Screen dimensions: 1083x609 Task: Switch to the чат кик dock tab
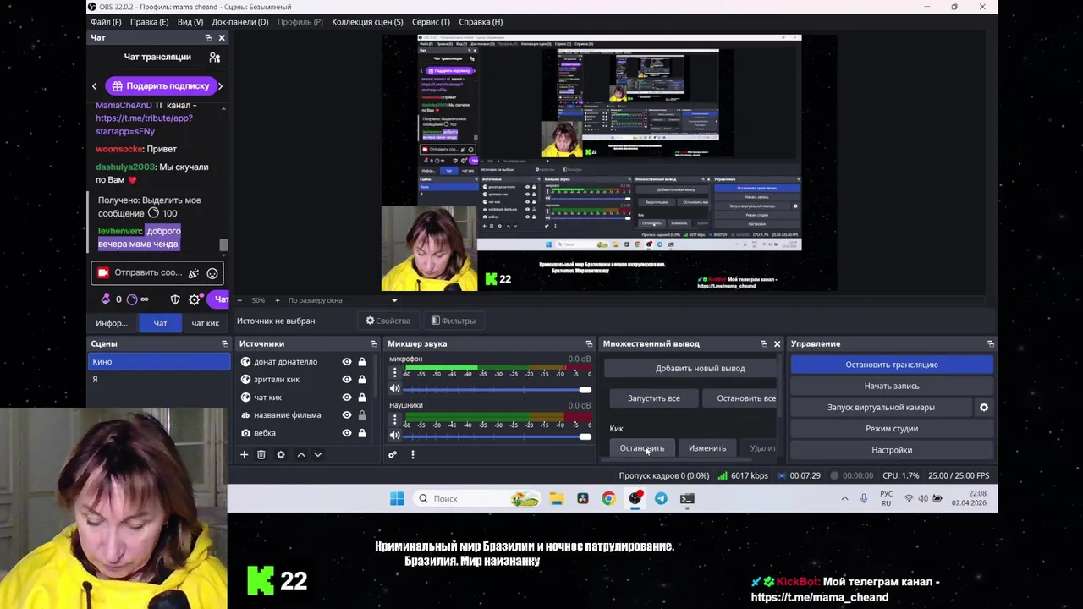[x=205, y=323]
